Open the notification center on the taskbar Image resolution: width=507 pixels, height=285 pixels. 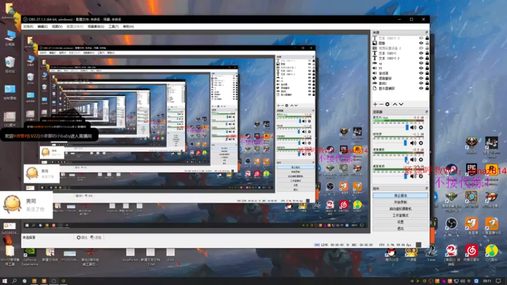tap(498, 281)
